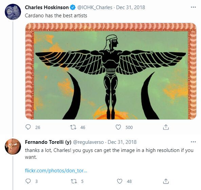
Task: Open Charles's tweet Dec 31, 2018 timestamp
Action: pos(130,7)
